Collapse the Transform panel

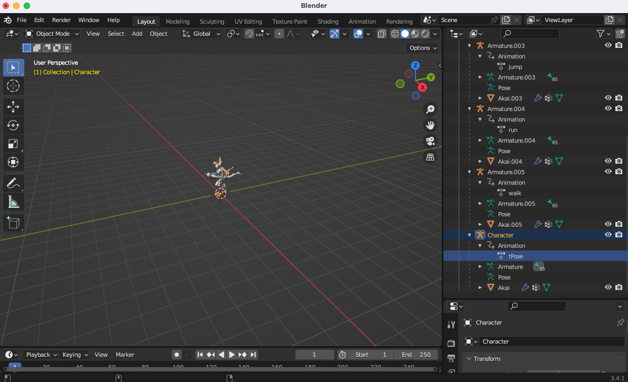(x=469, y=359)
